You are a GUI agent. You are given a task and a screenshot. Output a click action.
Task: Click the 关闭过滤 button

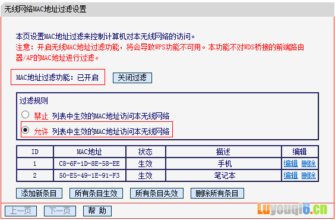132,78
